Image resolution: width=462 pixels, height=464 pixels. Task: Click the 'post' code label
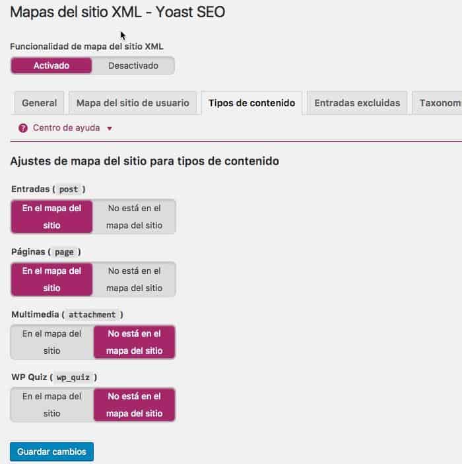click(69, 189)
